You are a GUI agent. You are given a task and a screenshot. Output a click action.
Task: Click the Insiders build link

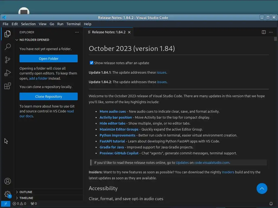[228, 172]
